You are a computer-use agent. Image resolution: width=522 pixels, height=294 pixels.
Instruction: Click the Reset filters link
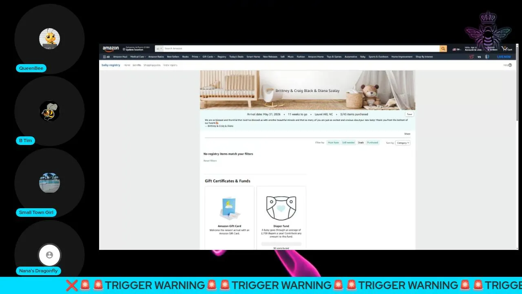210,160
